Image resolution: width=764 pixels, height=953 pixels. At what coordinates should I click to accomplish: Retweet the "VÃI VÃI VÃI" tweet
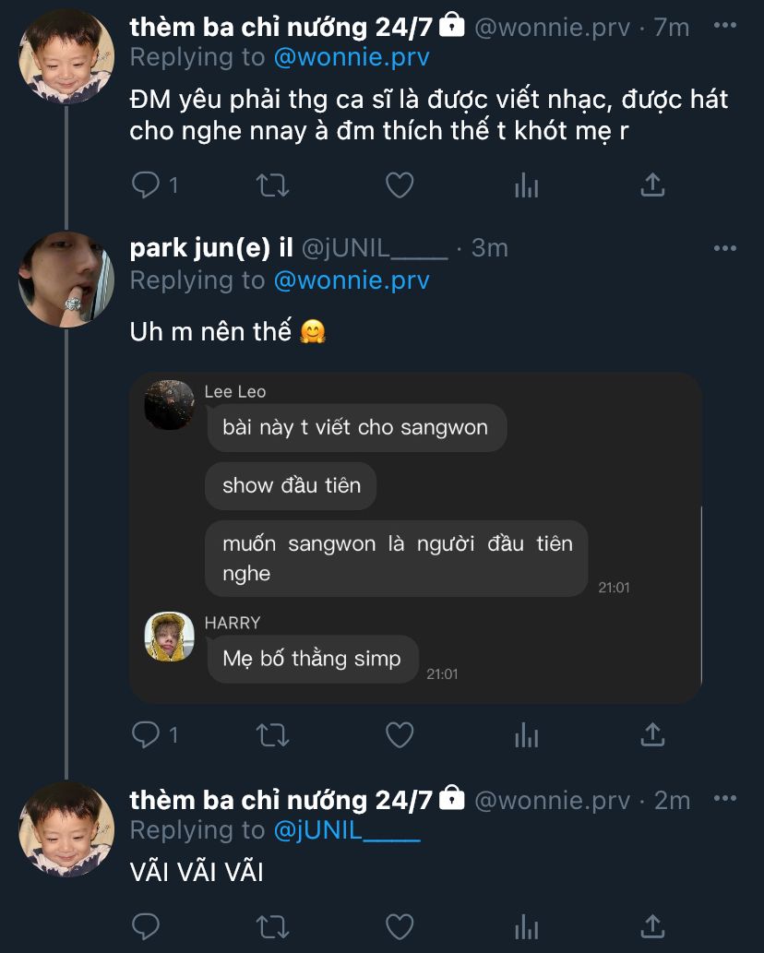click(272, 925)
